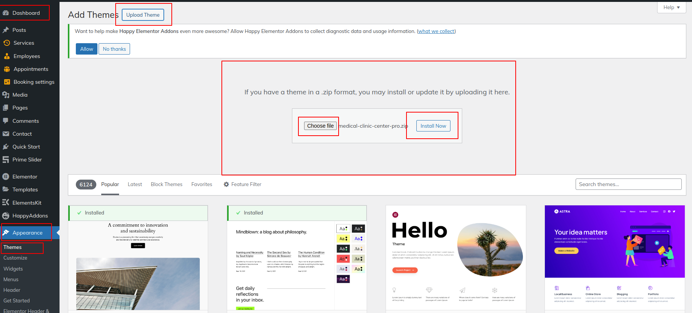
Task: Click the Upload Theme button
Action: pos(143,15)
